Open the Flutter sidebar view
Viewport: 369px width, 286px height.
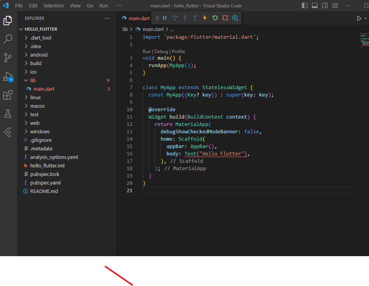point(8,132)
